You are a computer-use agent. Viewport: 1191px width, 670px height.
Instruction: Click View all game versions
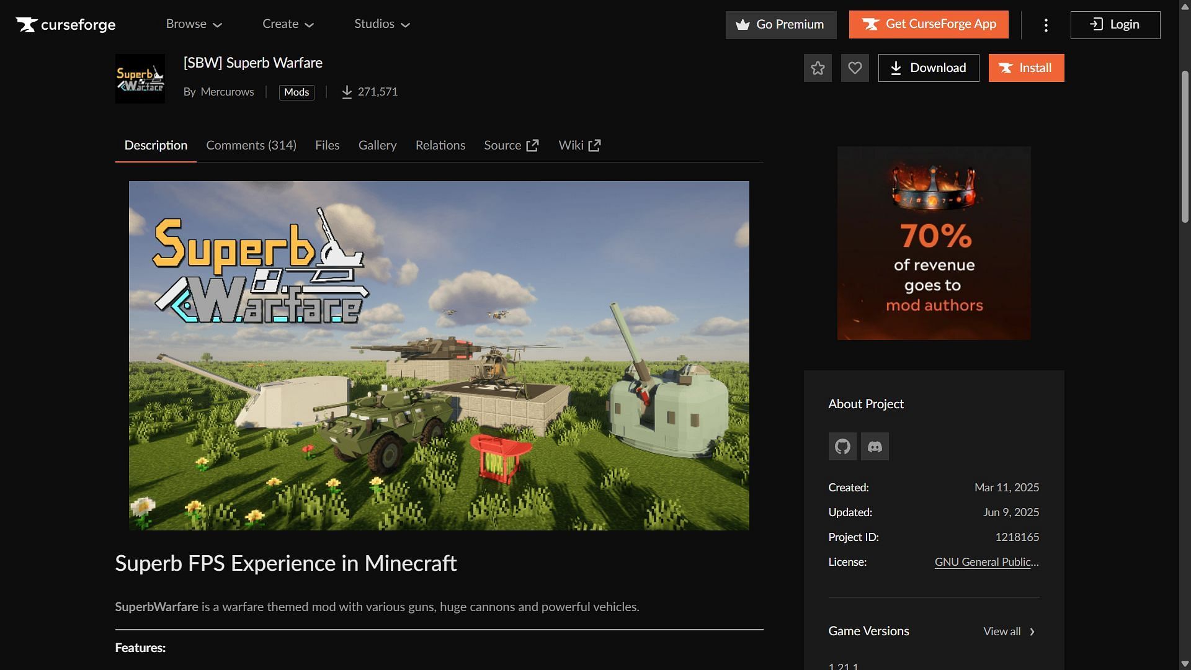(1009, 632)
